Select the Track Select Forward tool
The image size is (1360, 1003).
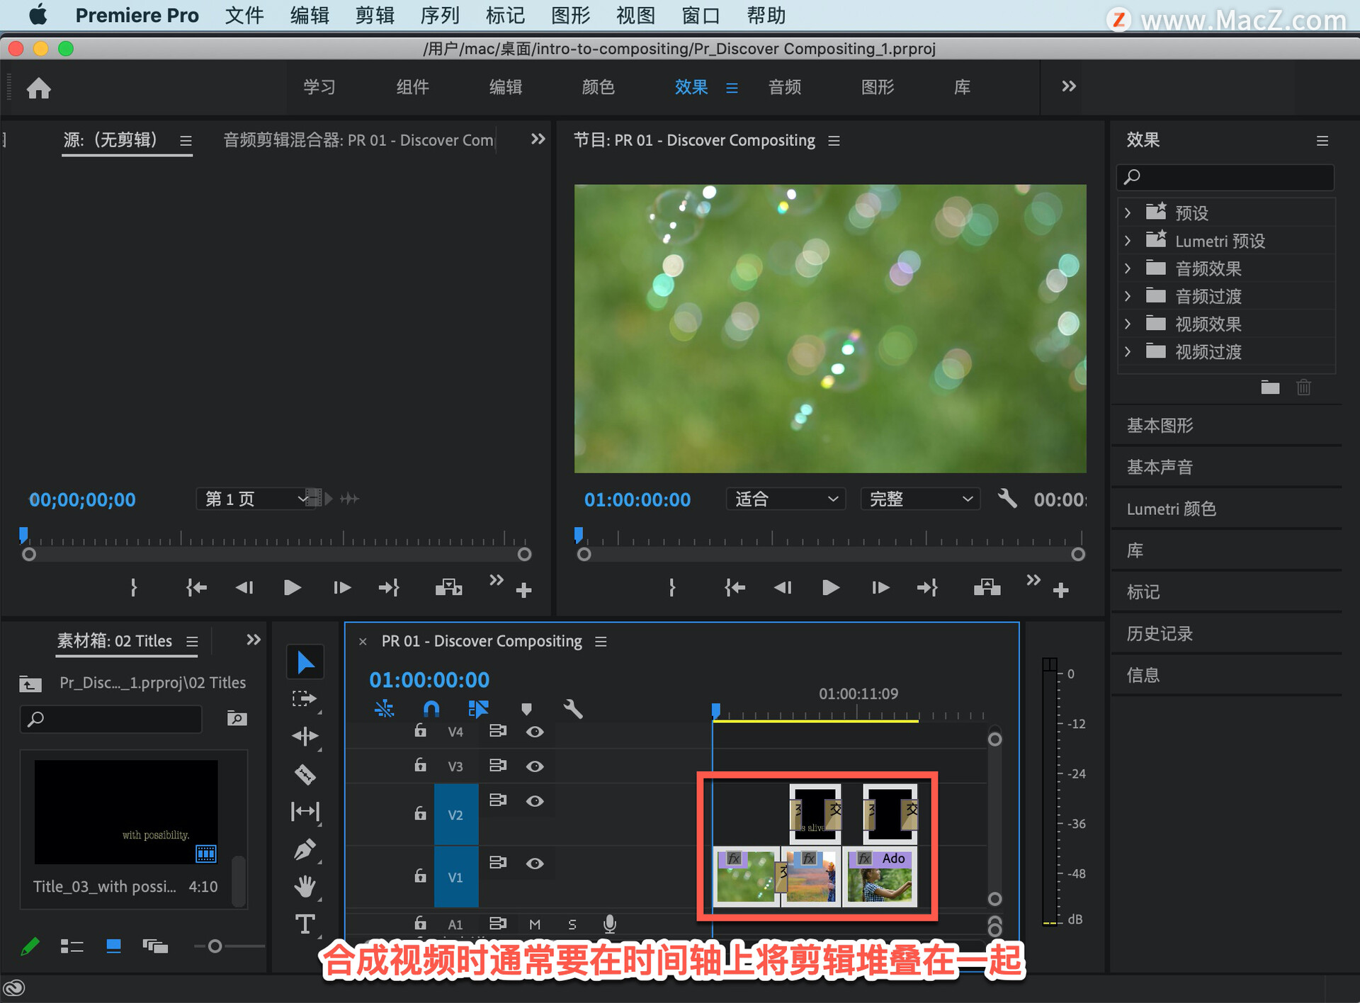tap(305, 699)
